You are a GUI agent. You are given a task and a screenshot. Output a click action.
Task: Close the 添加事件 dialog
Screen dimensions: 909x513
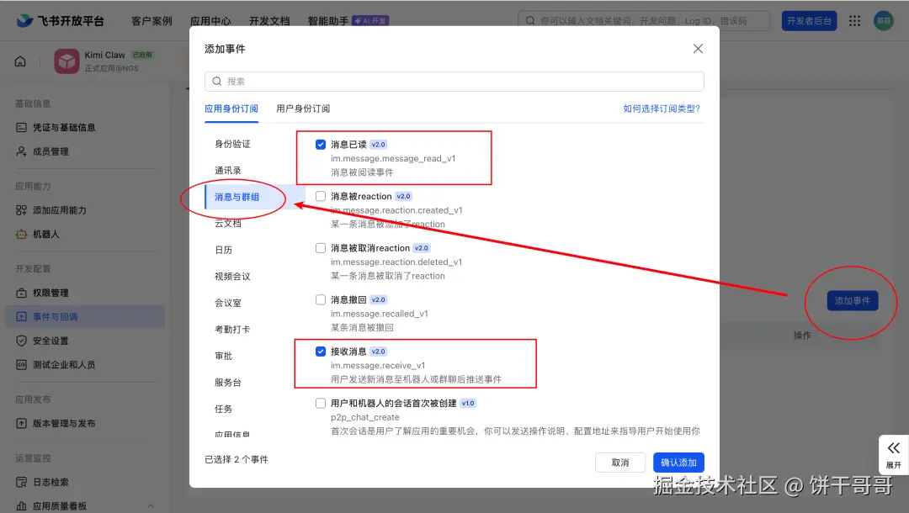tap(698, 49)
